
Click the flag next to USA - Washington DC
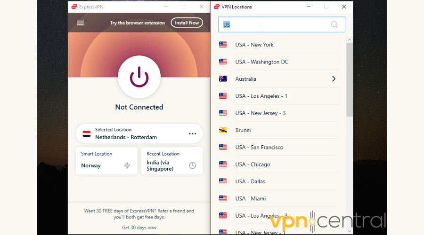click(223, 62)
